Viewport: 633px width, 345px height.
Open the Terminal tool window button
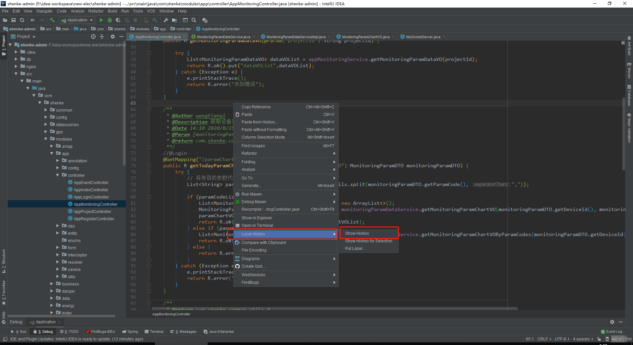(x=154, y=332)
